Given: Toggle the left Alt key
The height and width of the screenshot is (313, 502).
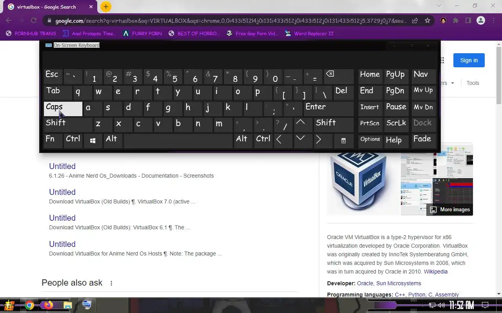Looking at the screenshot, I should point(113,140).
